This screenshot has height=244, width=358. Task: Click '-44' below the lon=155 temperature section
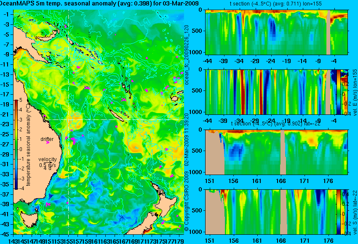click(x=208, y=61)
